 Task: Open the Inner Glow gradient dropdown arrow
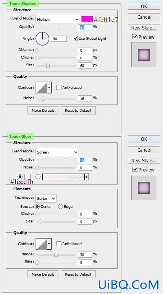point(87,177)
